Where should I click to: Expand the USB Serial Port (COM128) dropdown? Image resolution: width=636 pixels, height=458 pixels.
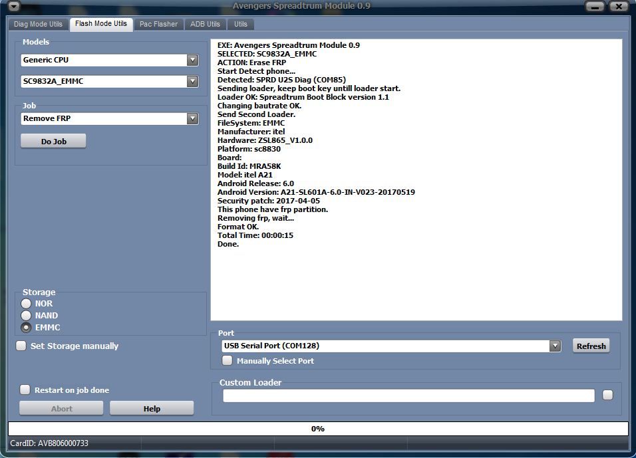pos(555,346)
